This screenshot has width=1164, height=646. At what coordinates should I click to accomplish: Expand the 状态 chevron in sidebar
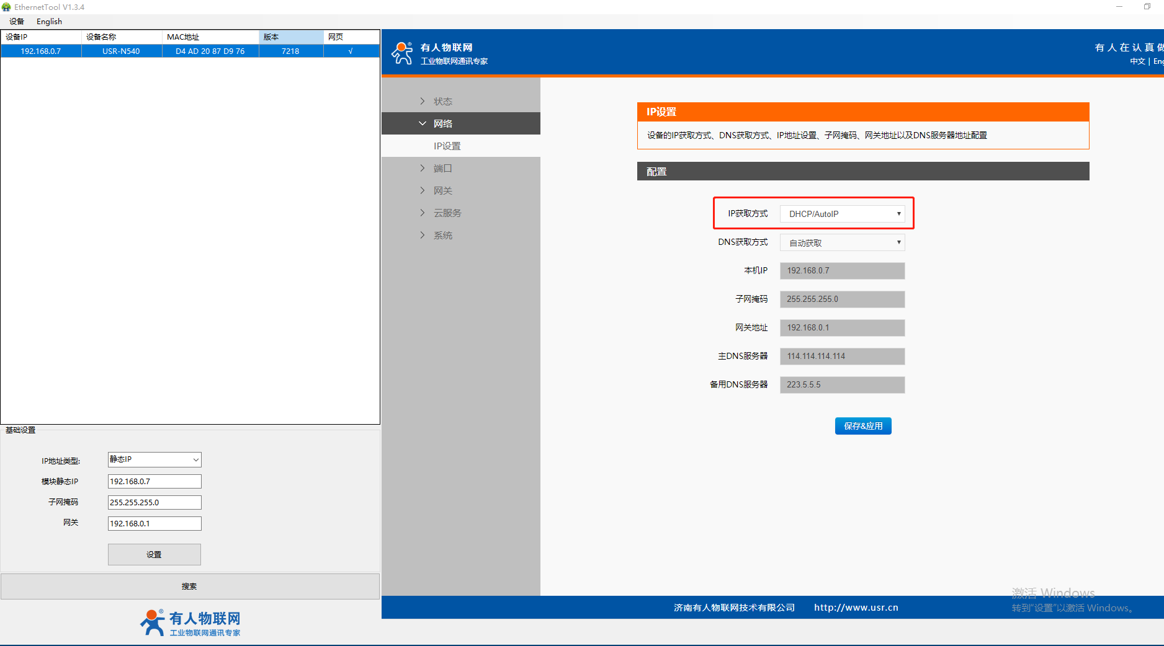[423, 101]
